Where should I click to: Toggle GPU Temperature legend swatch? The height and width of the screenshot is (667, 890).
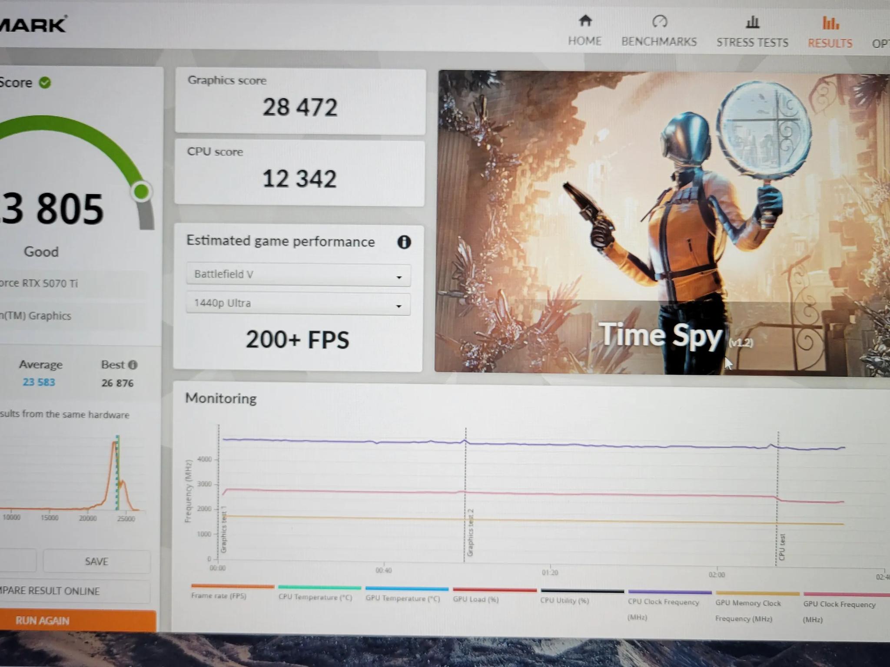pyautogui.click(x=407, y=589)
